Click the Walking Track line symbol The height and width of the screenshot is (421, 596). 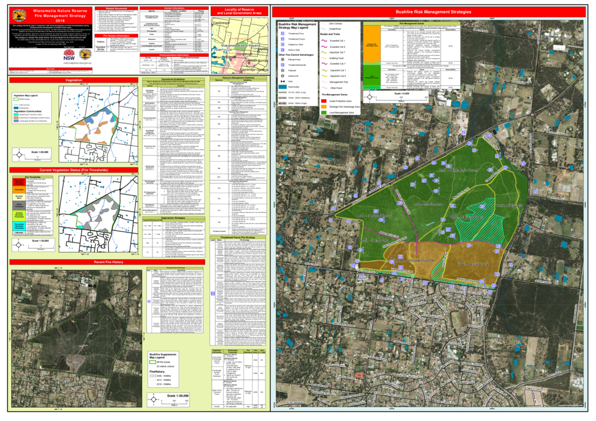(324, 58)
